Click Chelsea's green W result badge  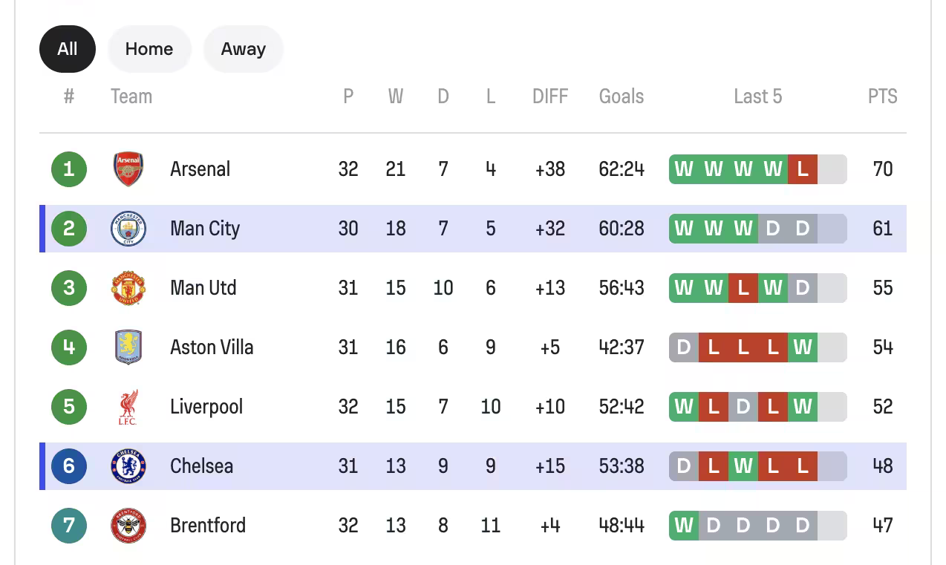click(x=743, y=466)
